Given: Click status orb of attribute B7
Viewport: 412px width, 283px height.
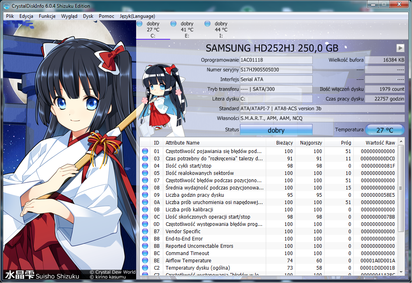Looking at the screenshot, I should pyautogui.click(x=145, y=231).
